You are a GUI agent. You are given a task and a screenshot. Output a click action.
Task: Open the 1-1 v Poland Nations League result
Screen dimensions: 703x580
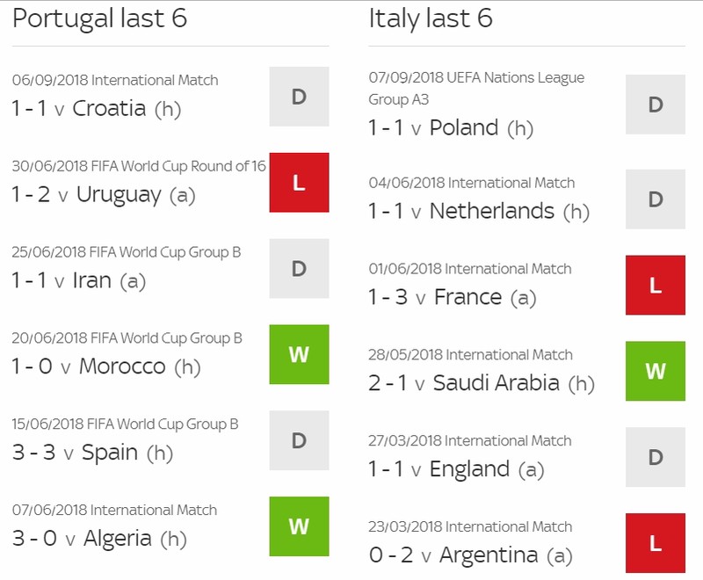tap(451, 127)
